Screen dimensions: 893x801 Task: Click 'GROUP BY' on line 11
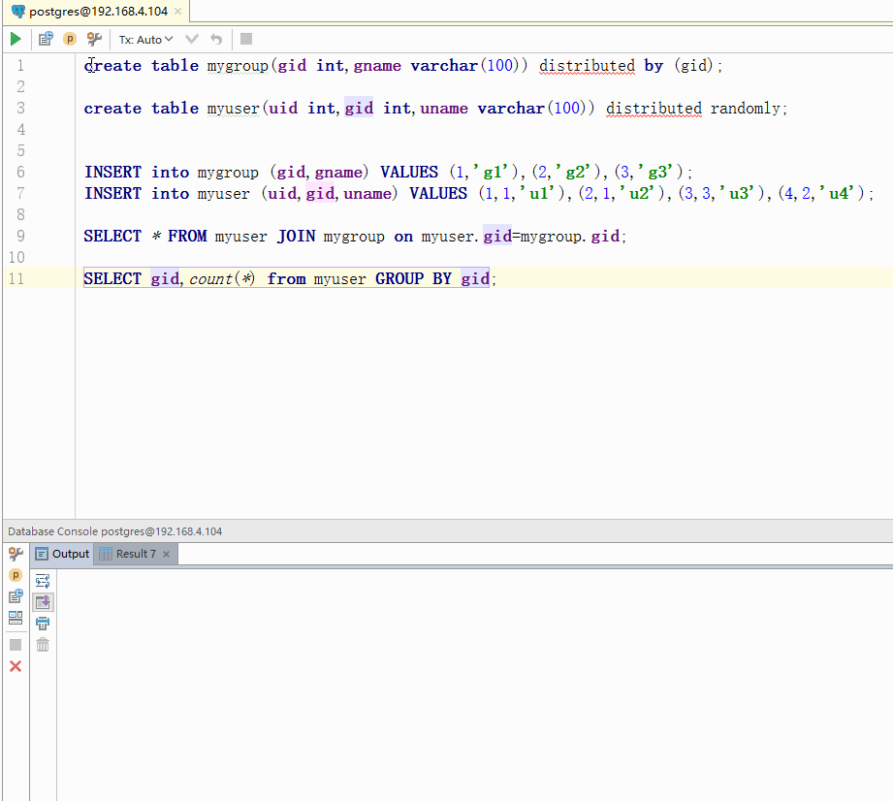(x=413, y=278)
